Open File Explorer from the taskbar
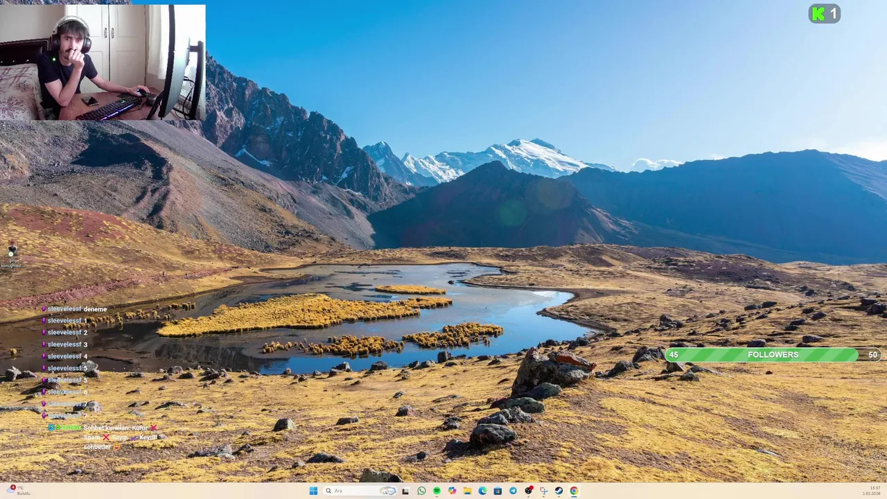Viewport: 887px width, 499px height. tap(467, 491)
